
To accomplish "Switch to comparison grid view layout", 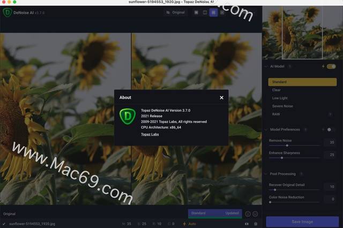I will coord(222,12).
